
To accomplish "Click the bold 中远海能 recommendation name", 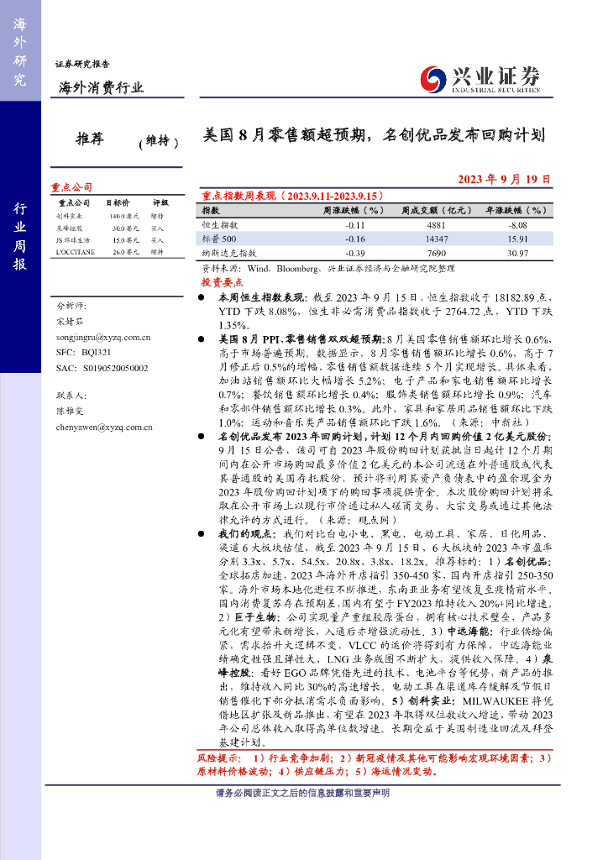I will [469, 631].
